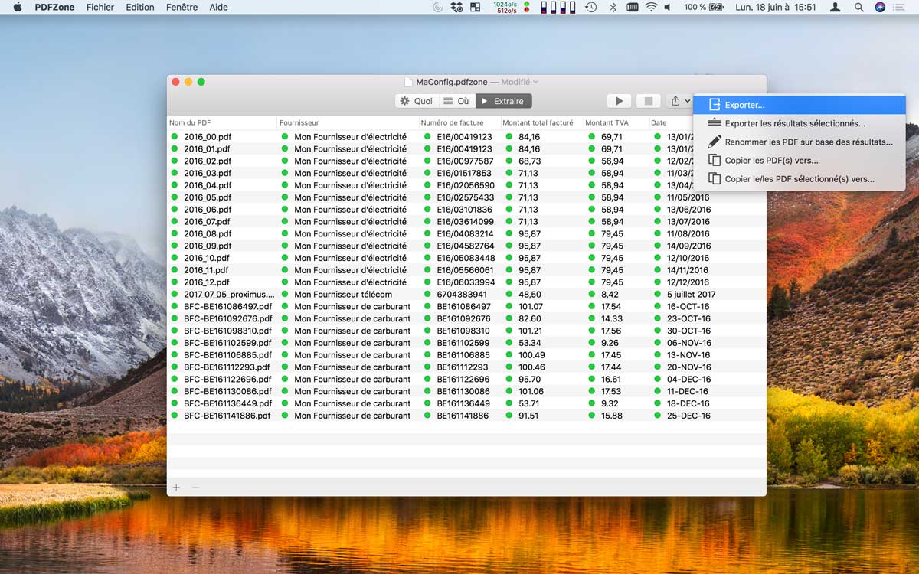Click the minus button below the list
This screenshot has height=574, width=919.
(195, 488)
